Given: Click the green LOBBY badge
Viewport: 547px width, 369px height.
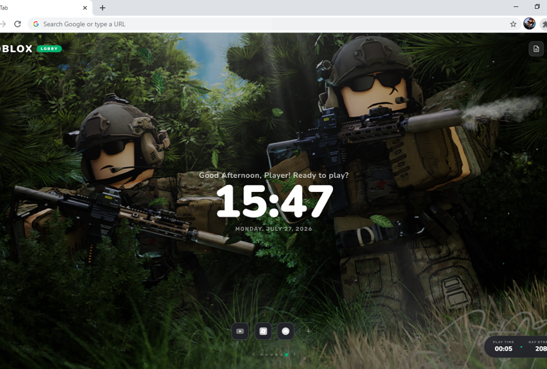Looking at the screenshot, I should [x=49, y=49].
